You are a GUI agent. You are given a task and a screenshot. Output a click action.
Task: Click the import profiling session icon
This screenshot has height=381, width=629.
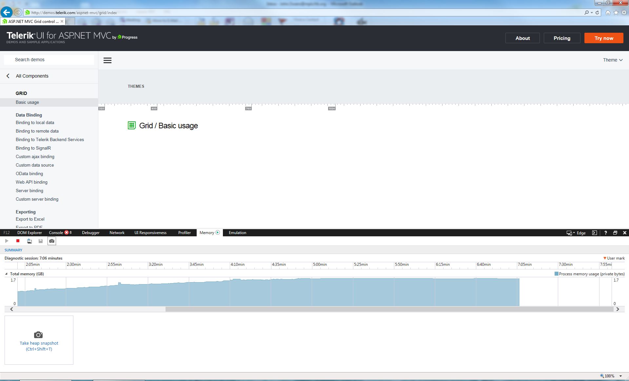29,241
